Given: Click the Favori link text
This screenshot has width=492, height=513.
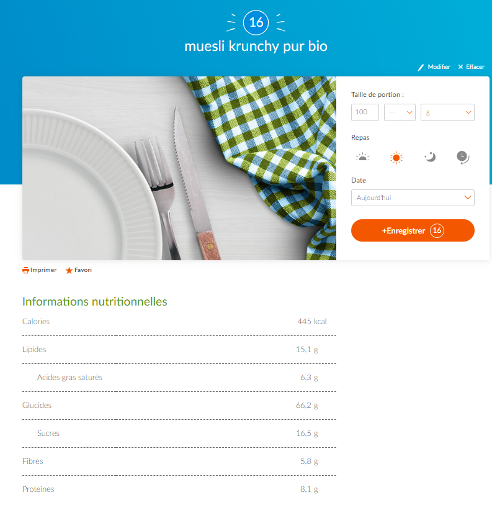Looking at the screenshot, I should pyautogui.click(x=83, y=270).
